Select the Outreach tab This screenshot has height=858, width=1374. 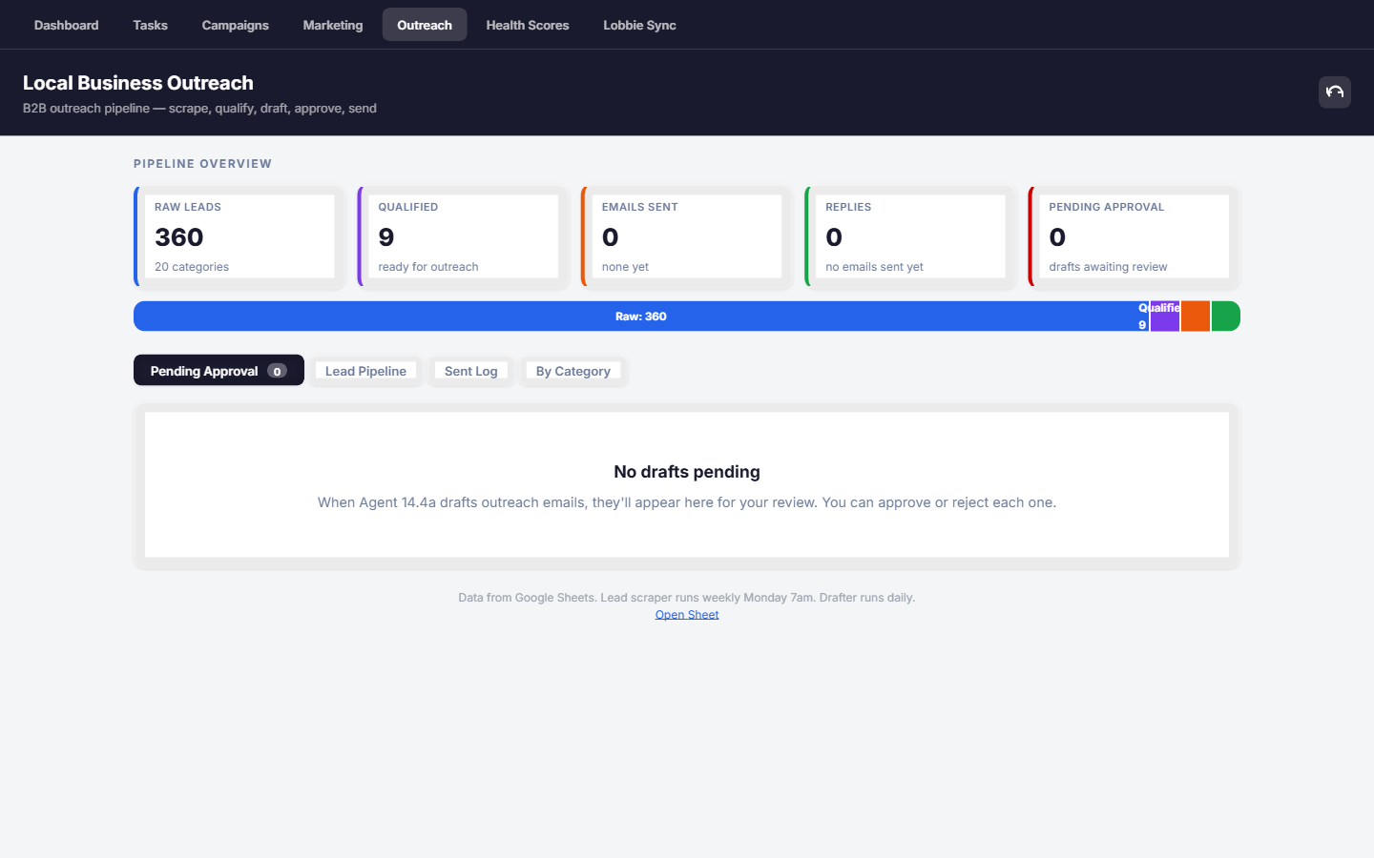click(424, 24)
